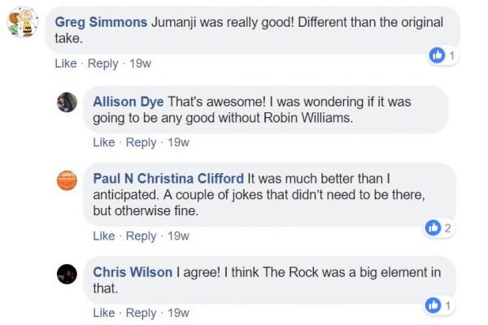This screenshot has height=325, width=488.
Task: Open Paul N Christina Clifford profile name link
Action: click(168, 179)
